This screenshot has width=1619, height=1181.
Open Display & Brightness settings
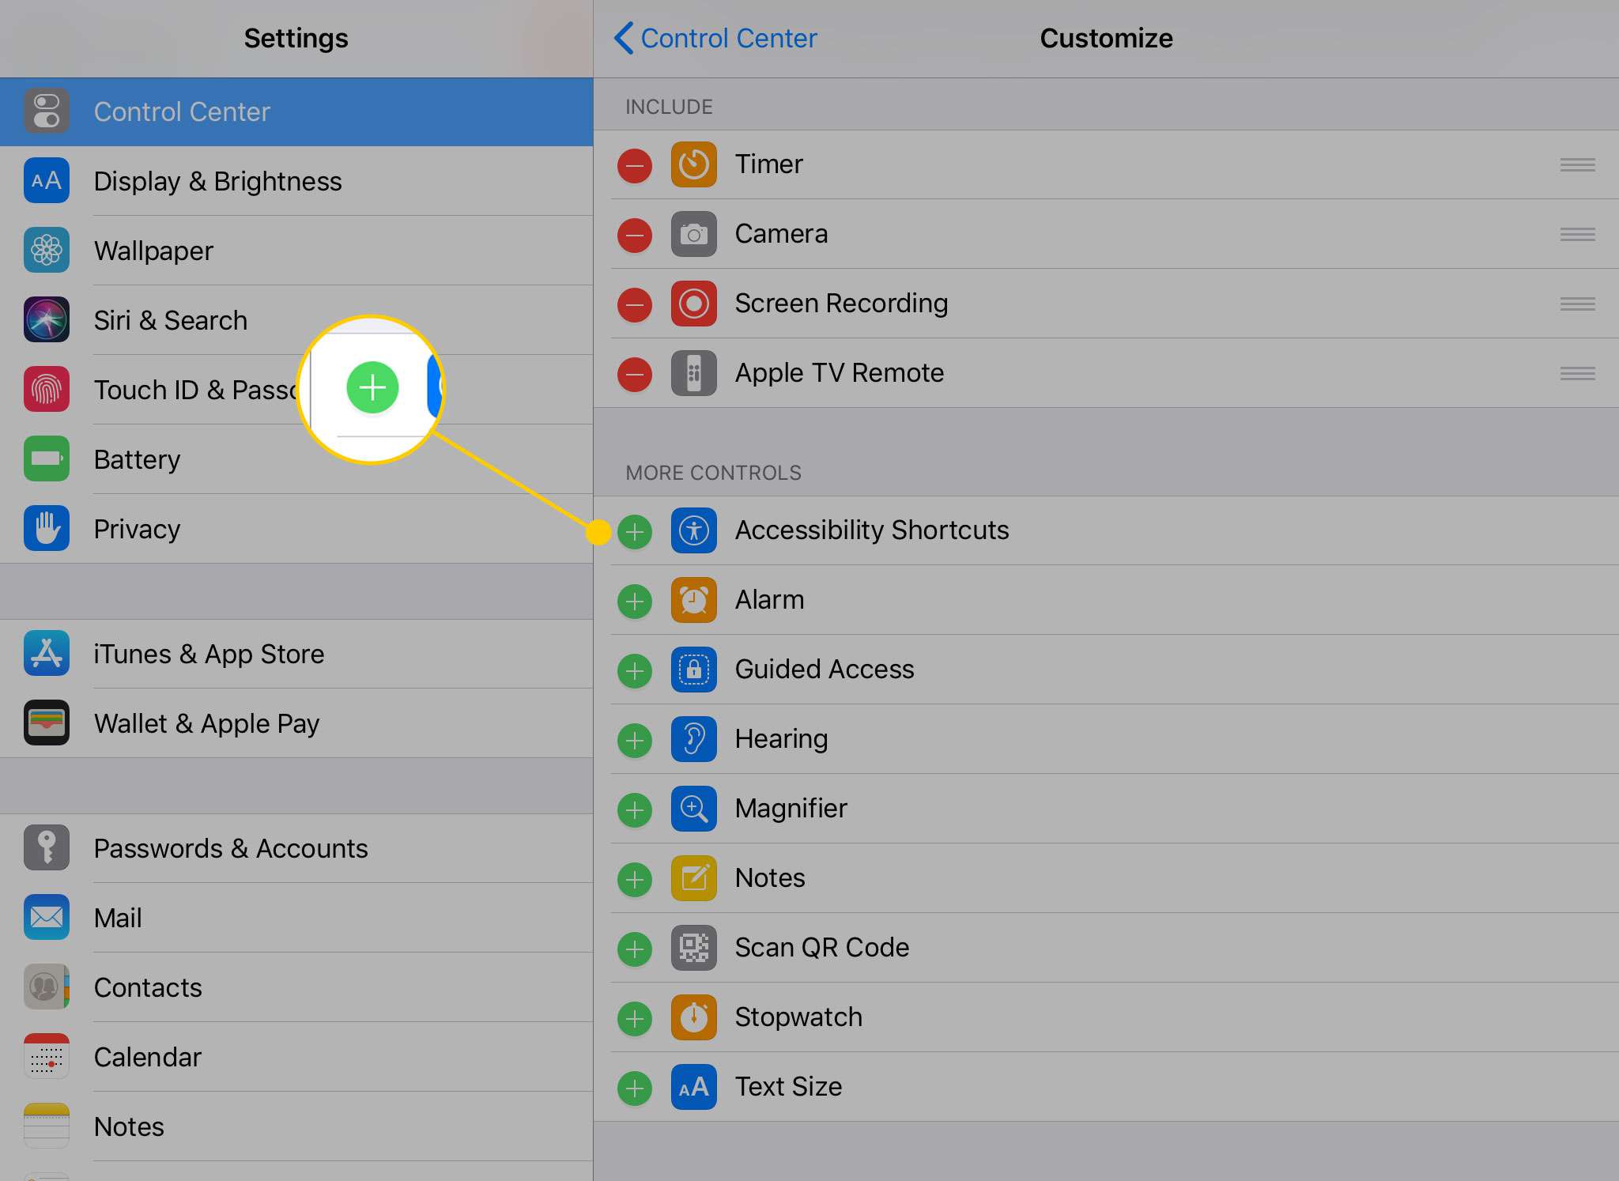pos(296,181)
